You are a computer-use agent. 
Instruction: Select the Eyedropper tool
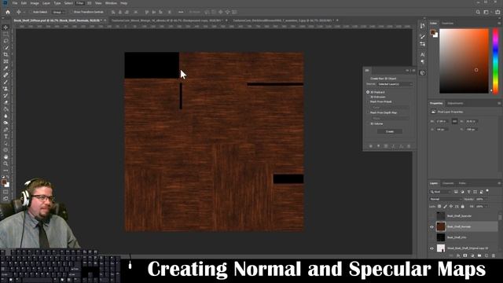click(x=6, y=68)
